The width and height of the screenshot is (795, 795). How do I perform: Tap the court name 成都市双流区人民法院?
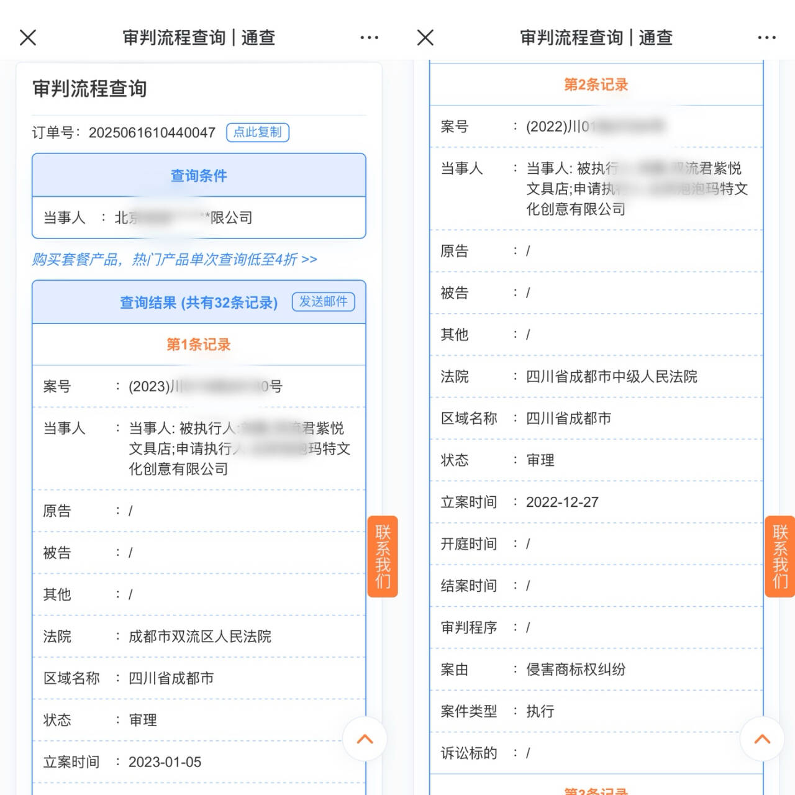coord(200,637)
